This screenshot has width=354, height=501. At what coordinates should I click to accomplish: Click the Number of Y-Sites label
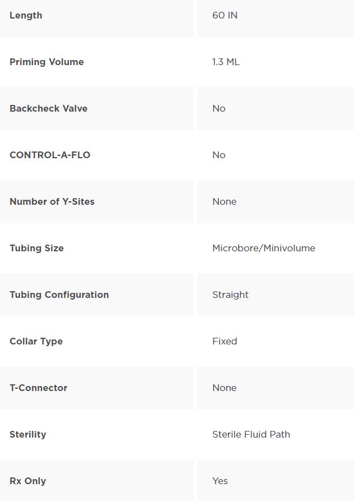(52, 201)
